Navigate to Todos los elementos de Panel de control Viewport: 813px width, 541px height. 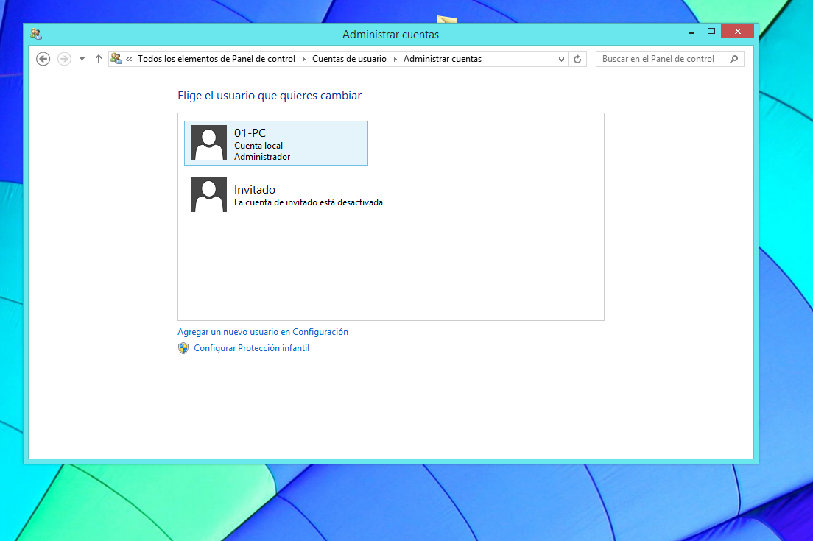pyautogui.click(x=217, y=59)
